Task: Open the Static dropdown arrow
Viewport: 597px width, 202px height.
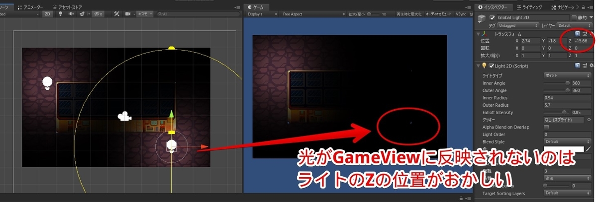Action: tap(592, 17)
